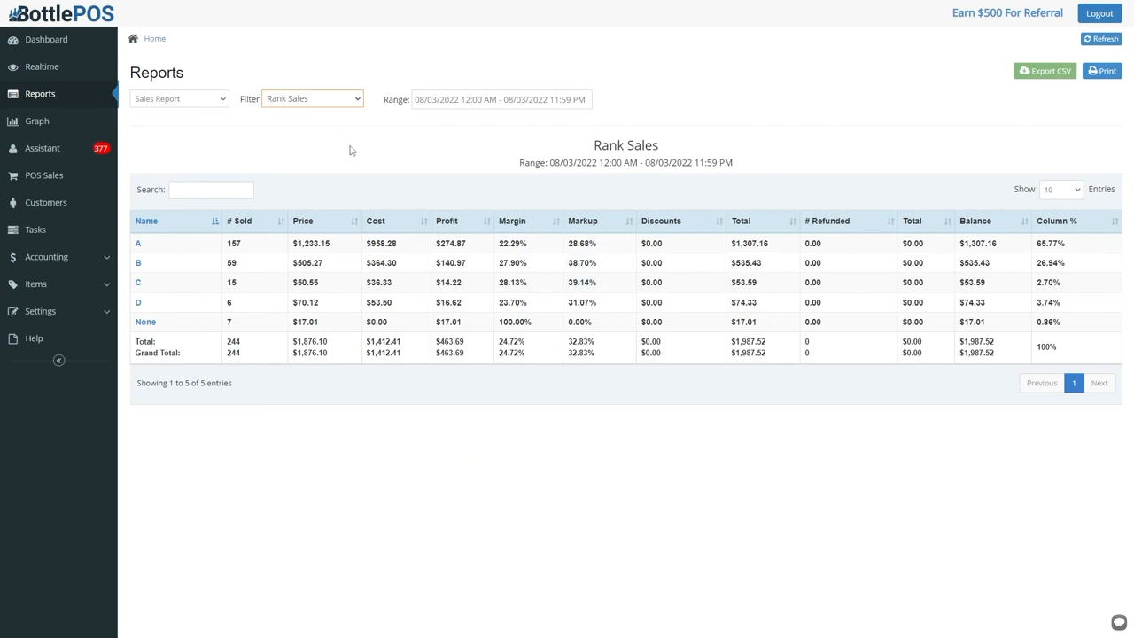Click Showing 1 to 5 of 5 entries
Image resolution: width=1134 pixels, height=638 pixels.
184,384
